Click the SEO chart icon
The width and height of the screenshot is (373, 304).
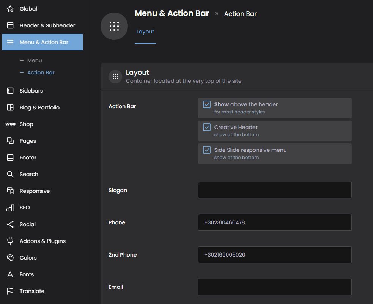(x=10, y=208)
